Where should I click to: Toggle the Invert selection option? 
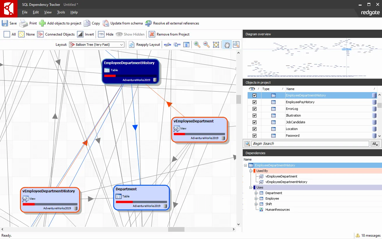(x=80, y=34)
